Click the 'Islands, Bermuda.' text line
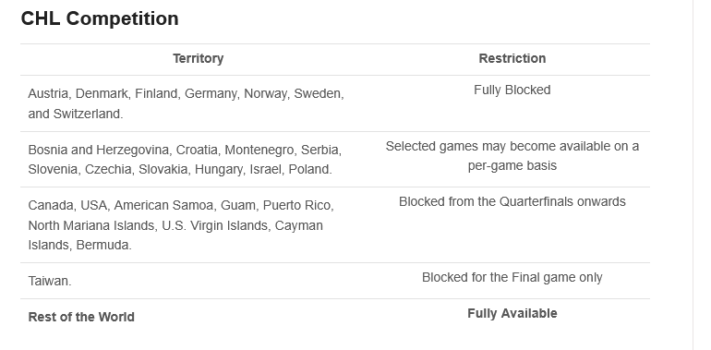The width and height of the screenshot is (711, 350). pos(79,245)
